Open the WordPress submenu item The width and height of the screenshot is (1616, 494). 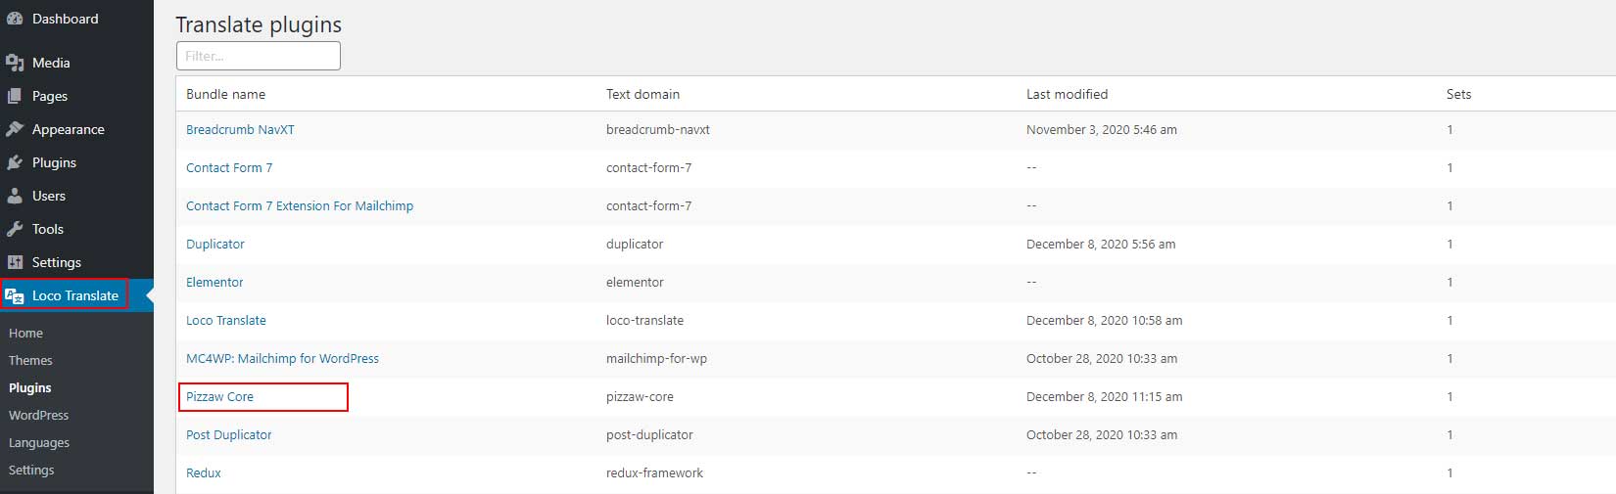[39, 416]
